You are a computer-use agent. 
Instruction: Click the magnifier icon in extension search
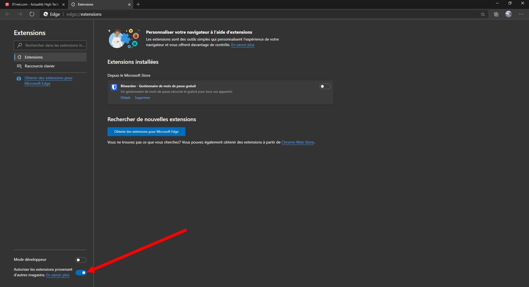tap(20, 45)
